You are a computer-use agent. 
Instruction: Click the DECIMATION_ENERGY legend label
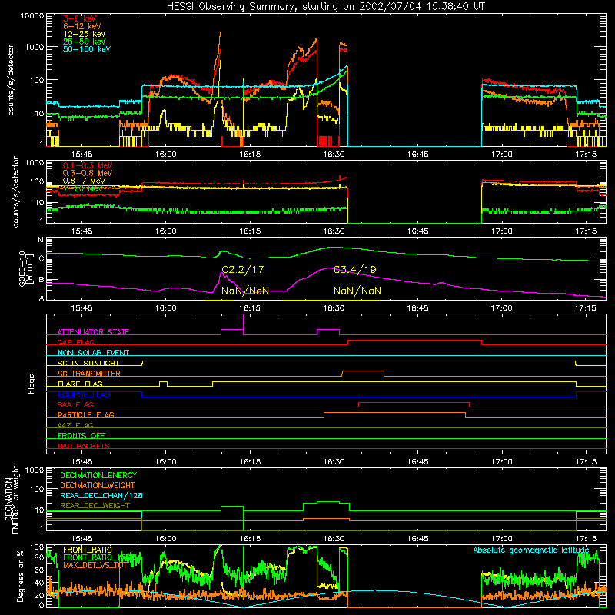coord(98,475)
